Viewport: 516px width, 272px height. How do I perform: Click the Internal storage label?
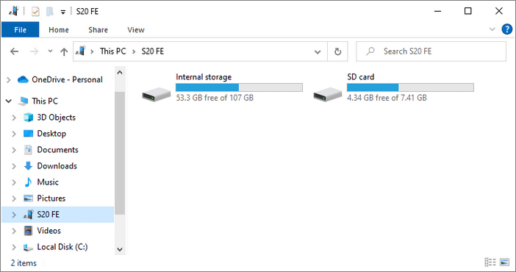point(204,77)
